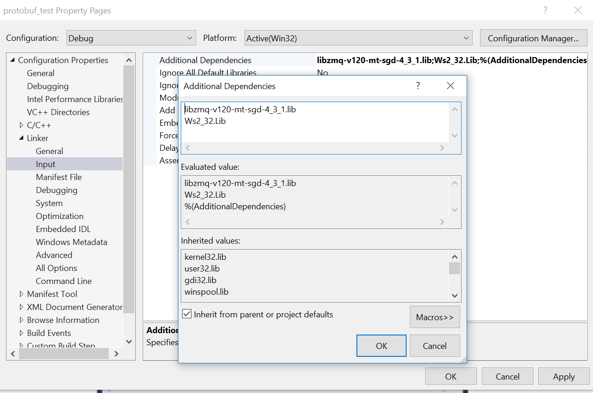This screenshot has height=393, width=593.
Task: Select kernel32.lib in Inherited values
Action: 205,257
